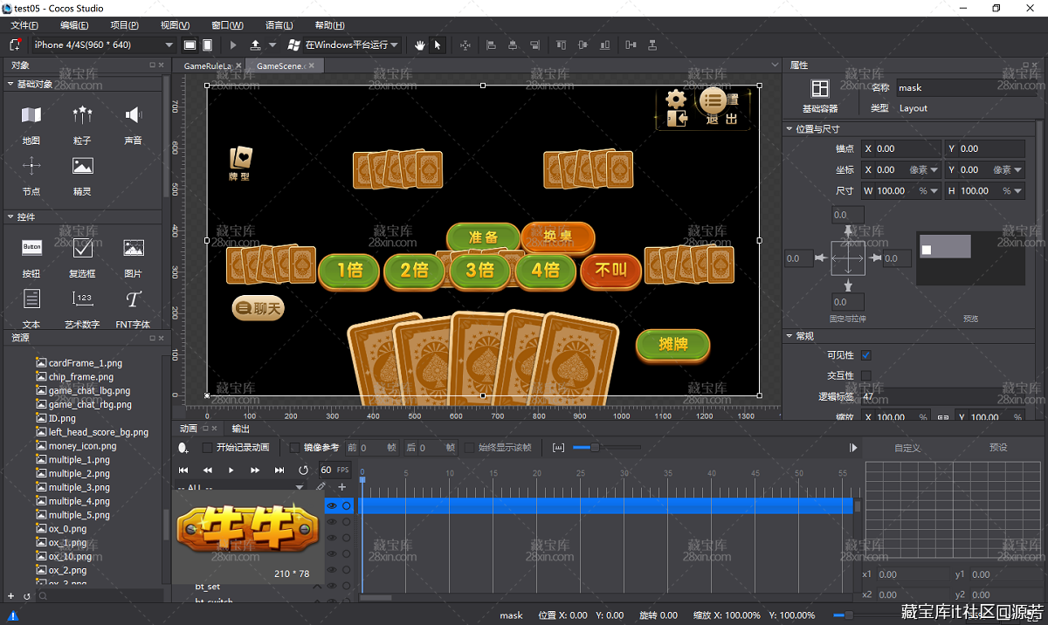
Task: Click the add-frame plus icon in timeline
Action: tap(342, 487)
